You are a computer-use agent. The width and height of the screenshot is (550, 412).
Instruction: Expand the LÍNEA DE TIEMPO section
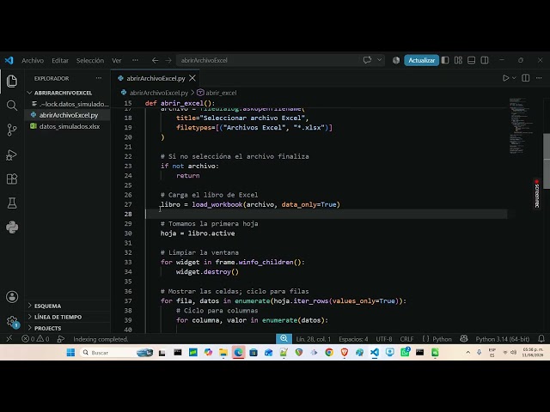point(58,317)
